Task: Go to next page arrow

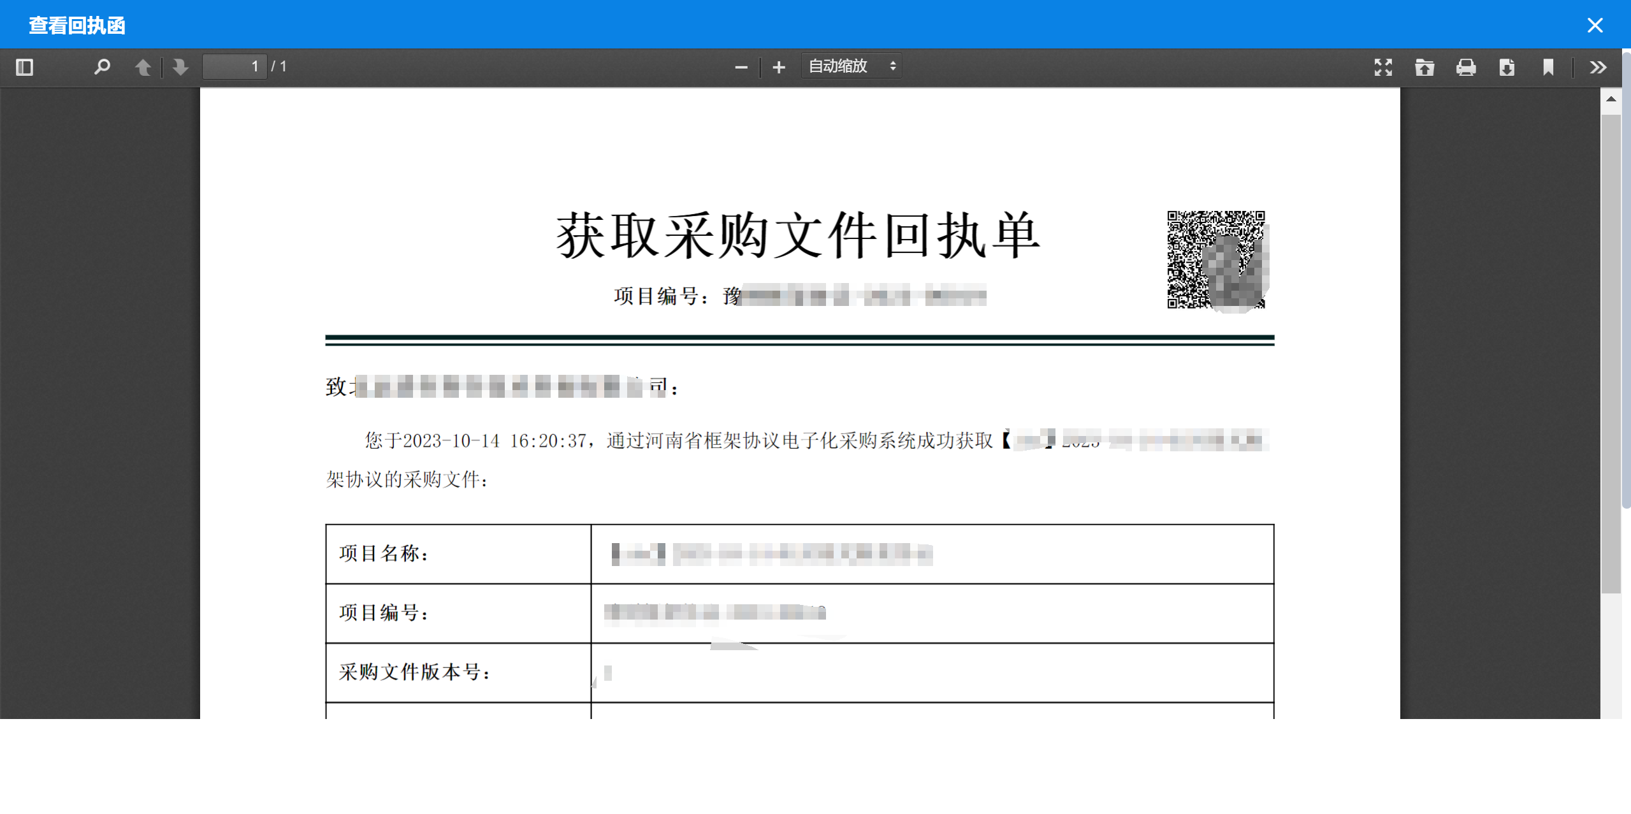Action: 180,67
